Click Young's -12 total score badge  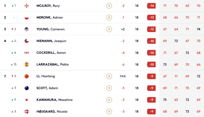152,29
